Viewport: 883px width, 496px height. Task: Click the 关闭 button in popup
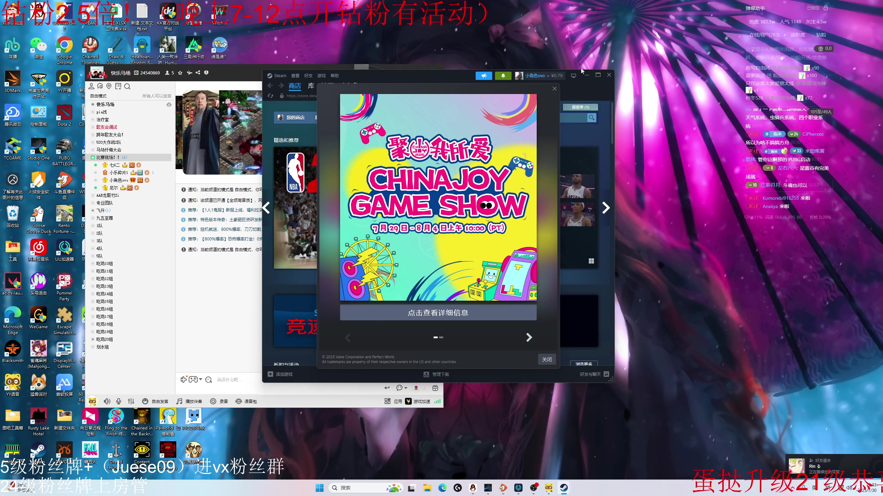(x=547, y=359)
